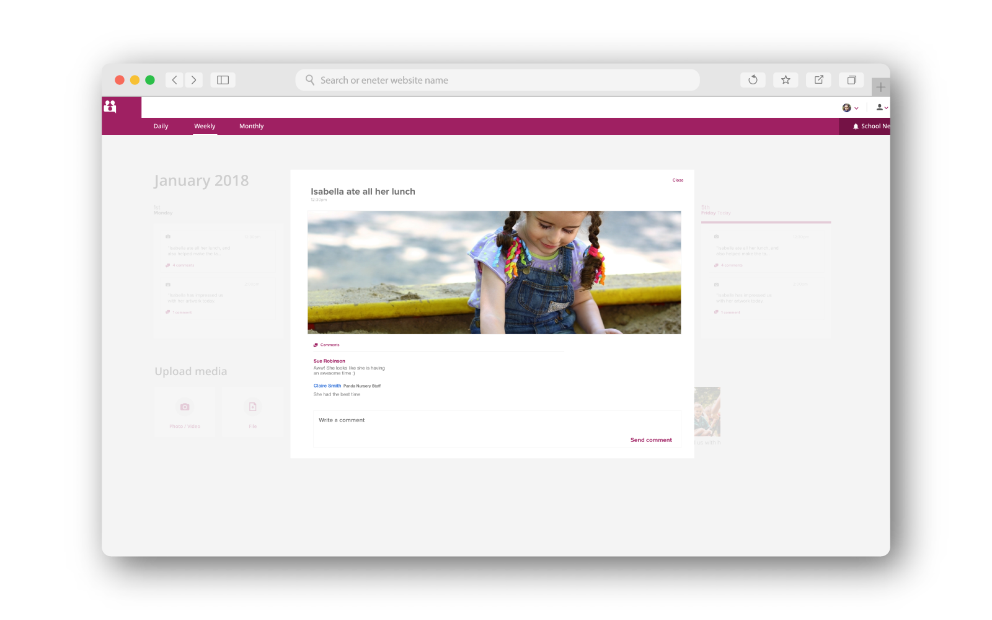Screen dimensions: 992x620
Task: Click the search magnifier icon in address bar
Action: tap(310, 80)
